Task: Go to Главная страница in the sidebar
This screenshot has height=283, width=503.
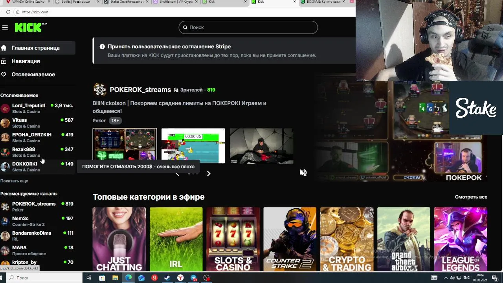Action: (38, 48)
